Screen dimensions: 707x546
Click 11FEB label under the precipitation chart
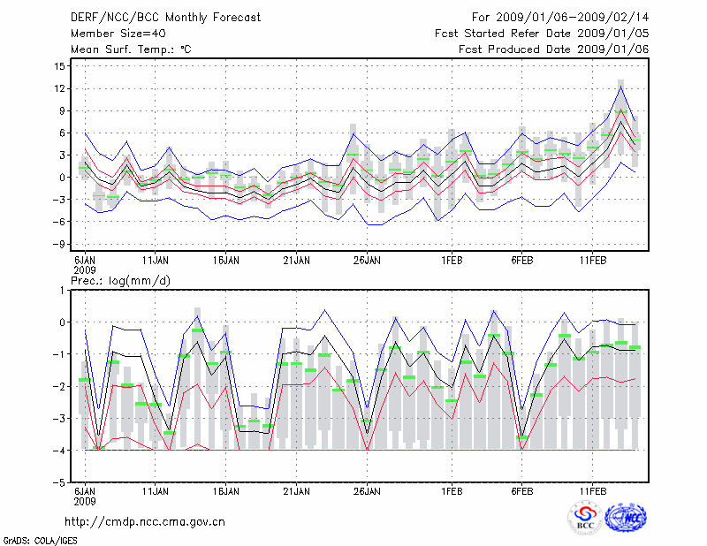coord(591,490)
